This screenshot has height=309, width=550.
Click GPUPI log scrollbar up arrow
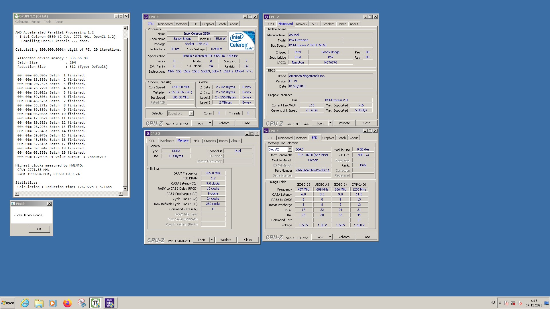[x=125, y=28]
